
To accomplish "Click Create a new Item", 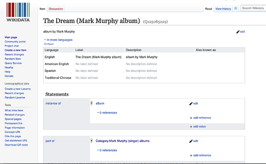I will tap(15, 50).
